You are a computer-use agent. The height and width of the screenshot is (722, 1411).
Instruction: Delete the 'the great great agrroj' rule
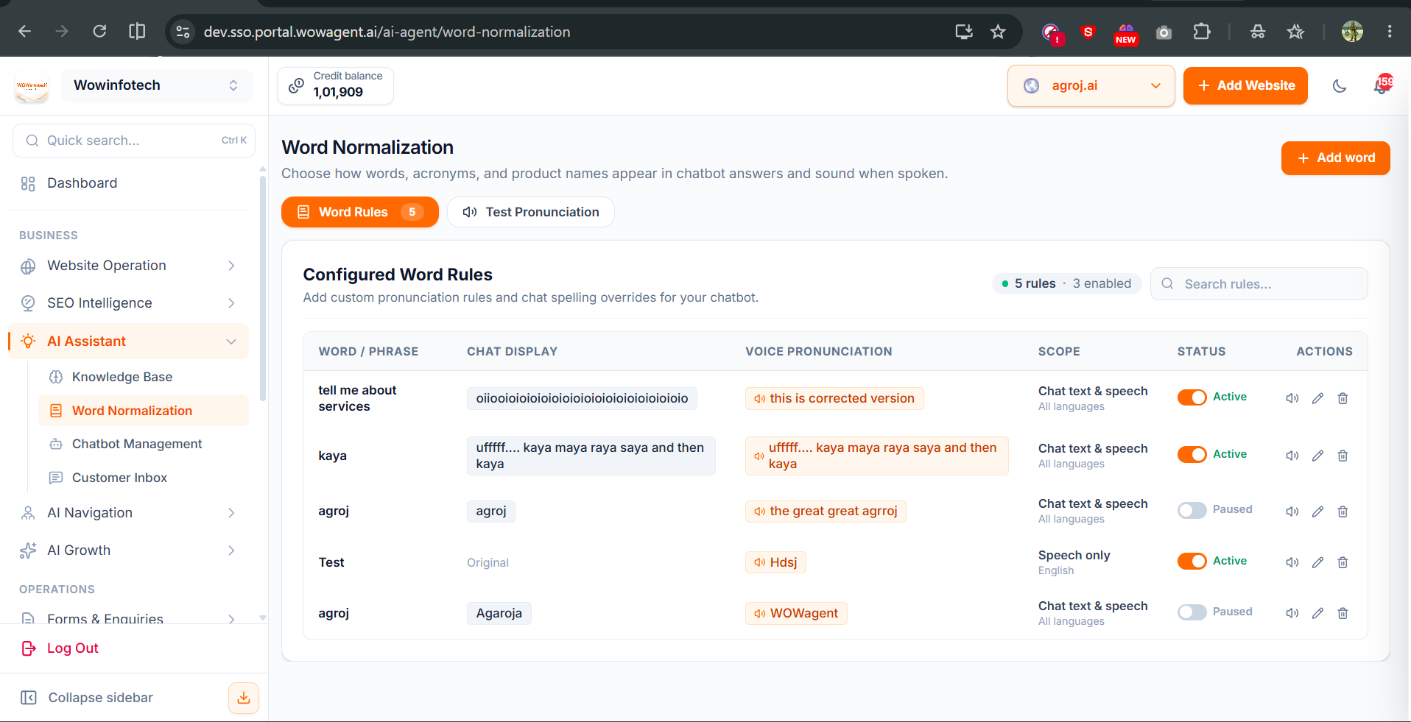click(x=1343, y=512)
